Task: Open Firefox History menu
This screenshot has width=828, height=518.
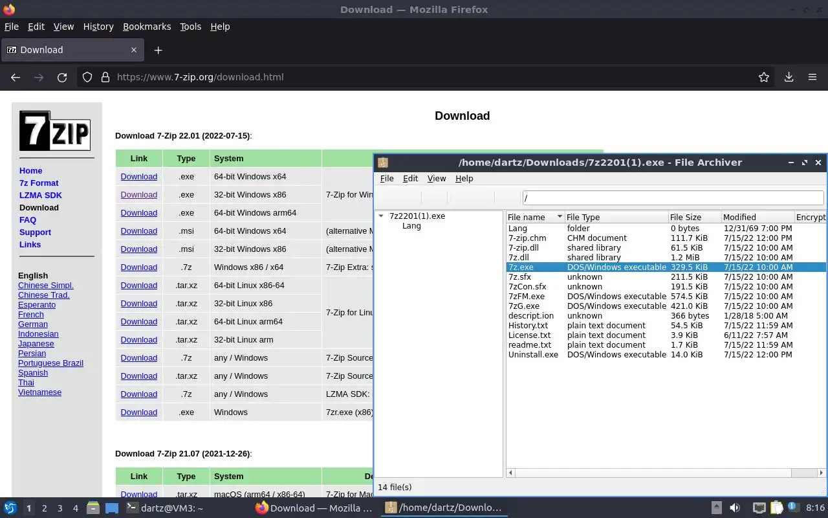Action: click(98, 27)
